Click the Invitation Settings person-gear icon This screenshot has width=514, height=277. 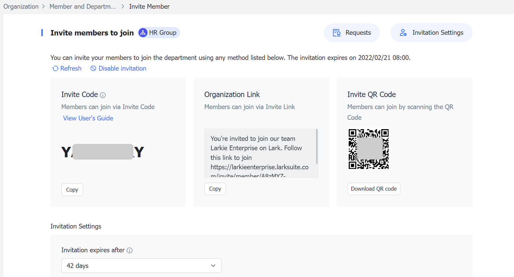403,33
